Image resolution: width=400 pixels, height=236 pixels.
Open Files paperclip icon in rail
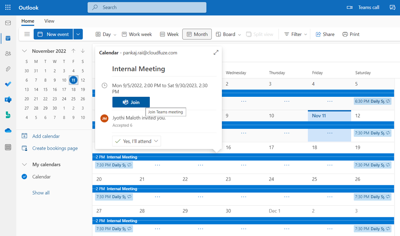coord(8,69)
